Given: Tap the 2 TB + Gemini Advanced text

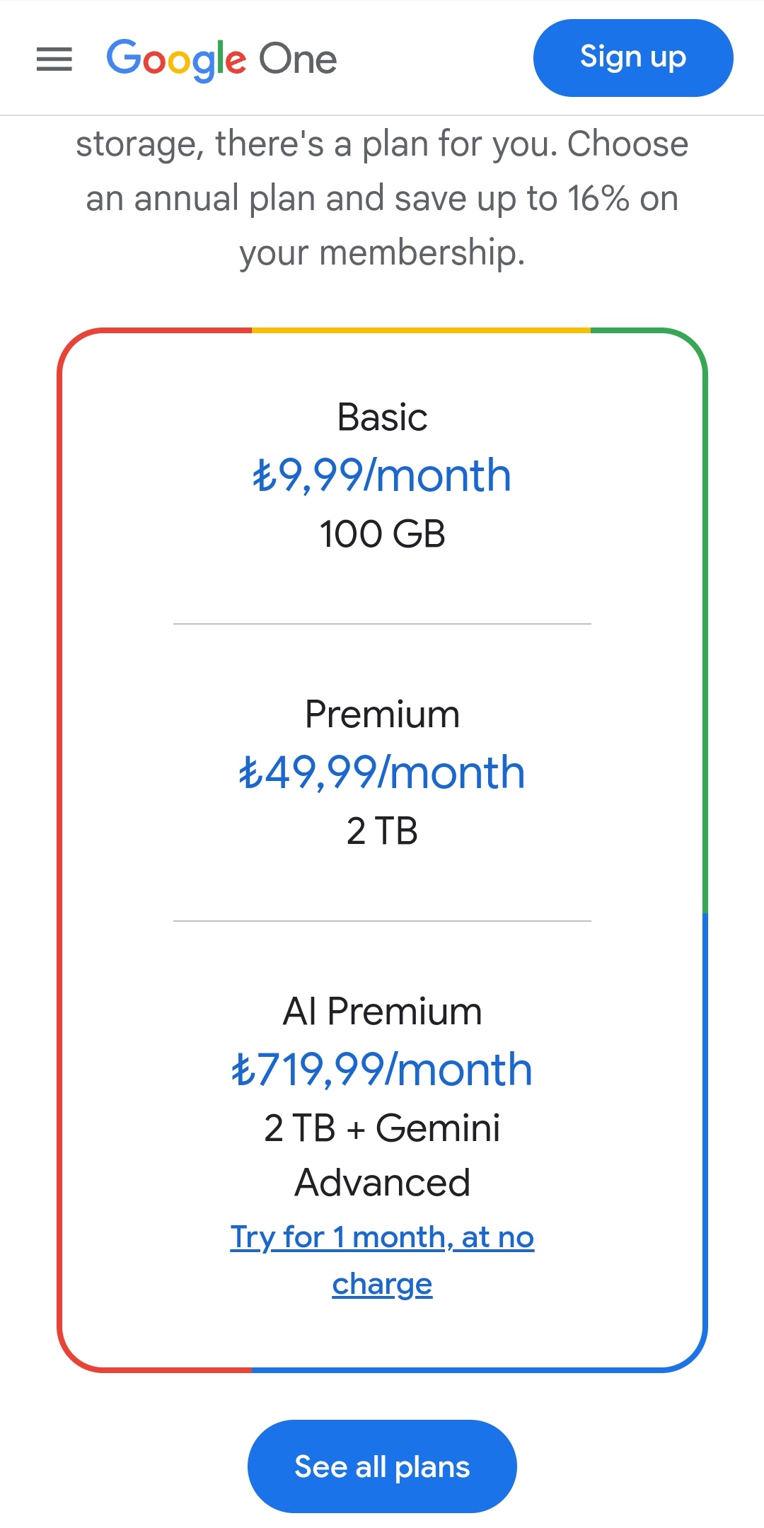Looking at the screenshot, I should [382, 1155].
